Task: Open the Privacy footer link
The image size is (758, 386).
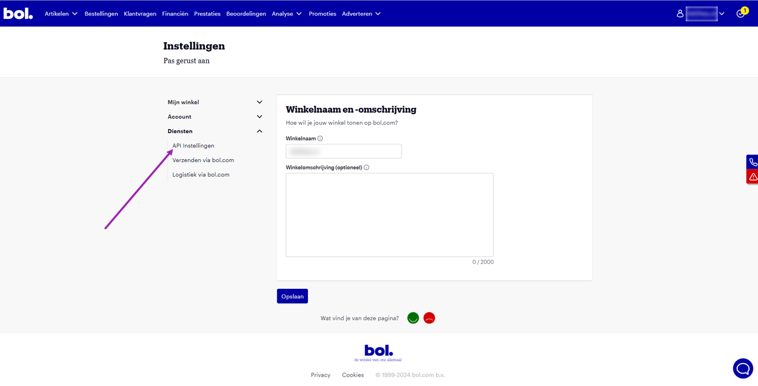Action: pos(320,375)
